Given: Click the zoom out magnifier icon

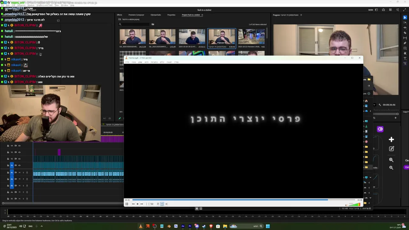Looking at the screenshot, I should pyautogui.click(x=391, y=168).
